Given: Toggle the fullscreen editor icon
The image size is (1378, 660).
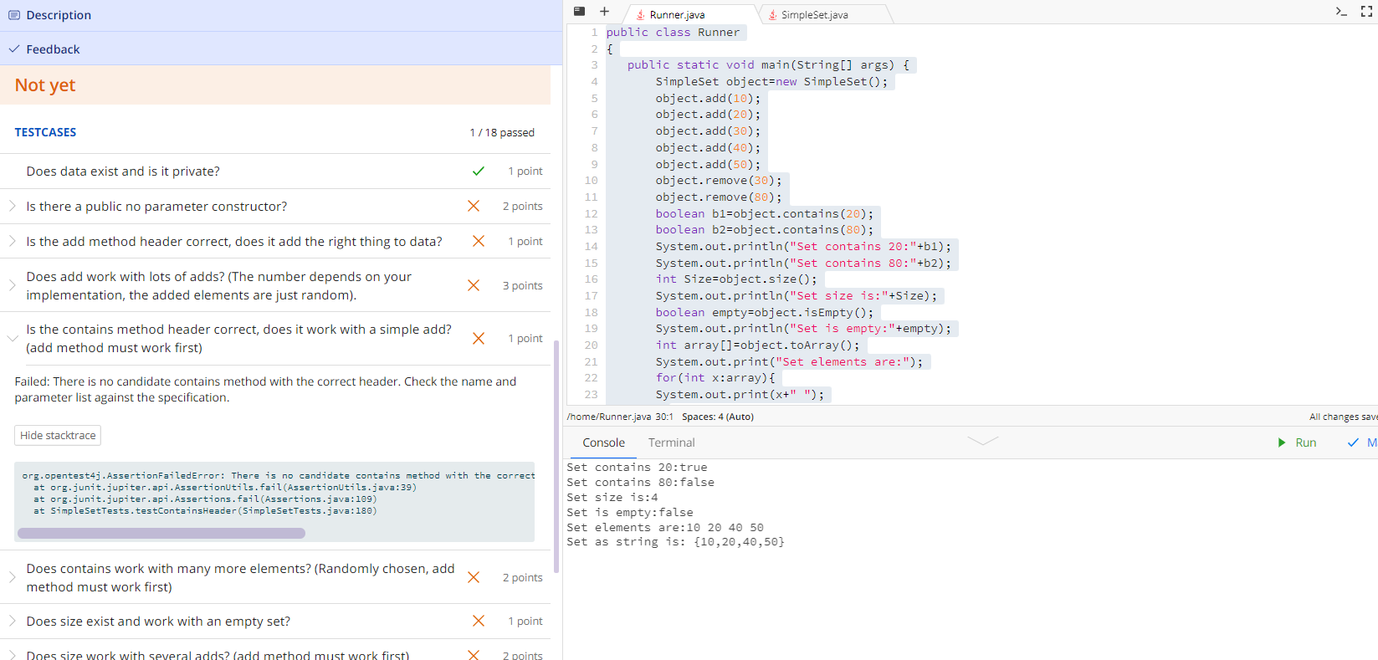Looking at the screenshot, I should tap(1366, 12).
